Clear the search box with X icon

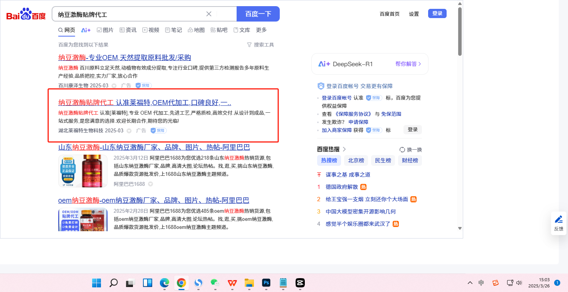[209, 14]
